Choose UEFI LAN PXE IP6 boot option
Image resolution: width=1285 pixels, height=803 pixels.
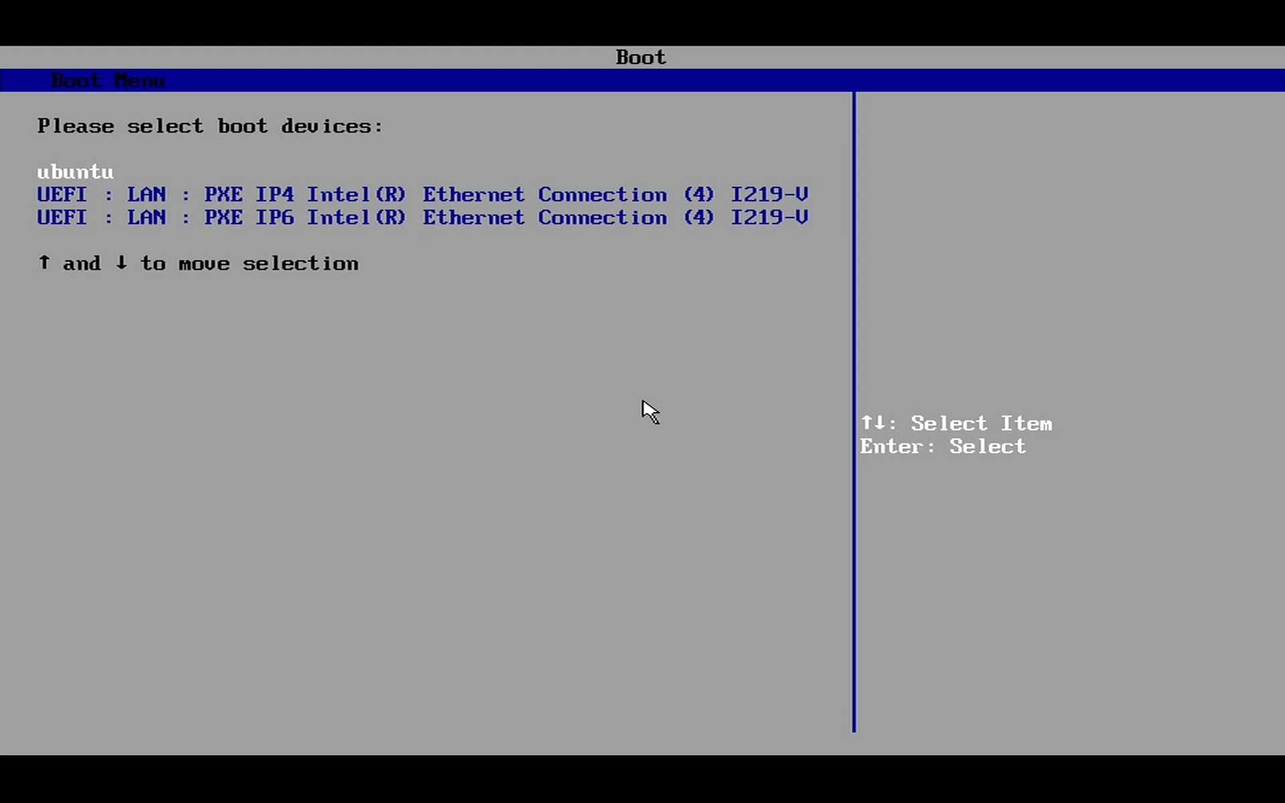pyautogui.click(x=422, y=217)
